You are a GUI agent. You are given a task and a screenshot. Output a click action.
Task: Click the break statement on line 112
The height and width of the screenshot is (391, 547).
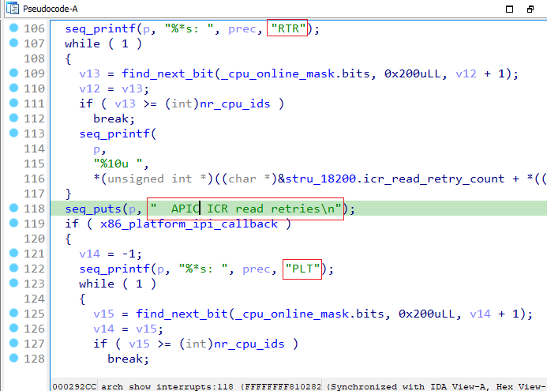(x=114, y=118)
